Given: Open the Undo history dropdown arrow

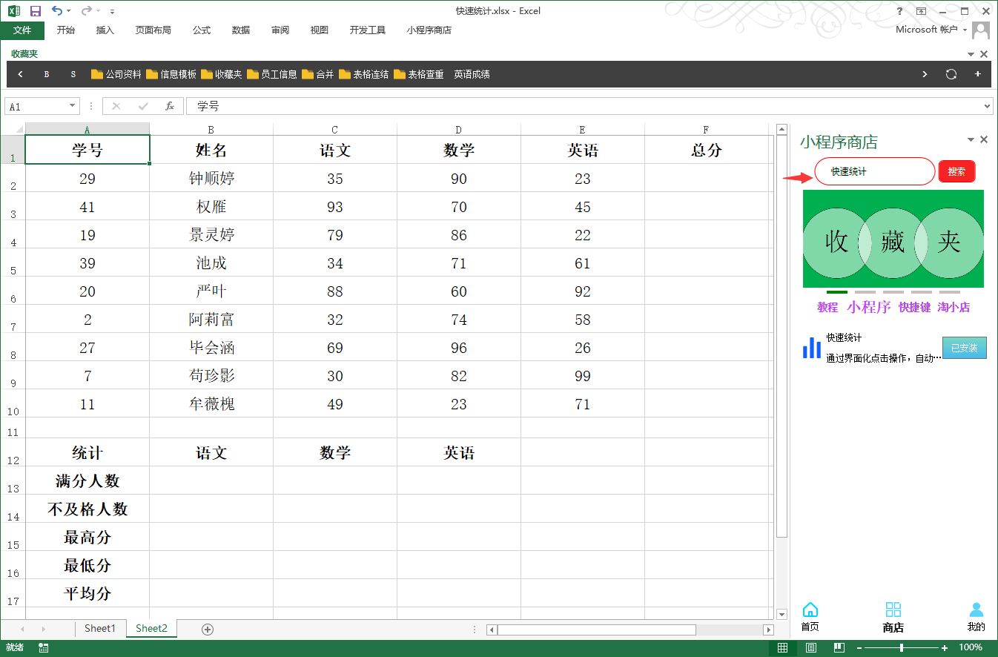Looking at the screenshot, I should point(69,11).
